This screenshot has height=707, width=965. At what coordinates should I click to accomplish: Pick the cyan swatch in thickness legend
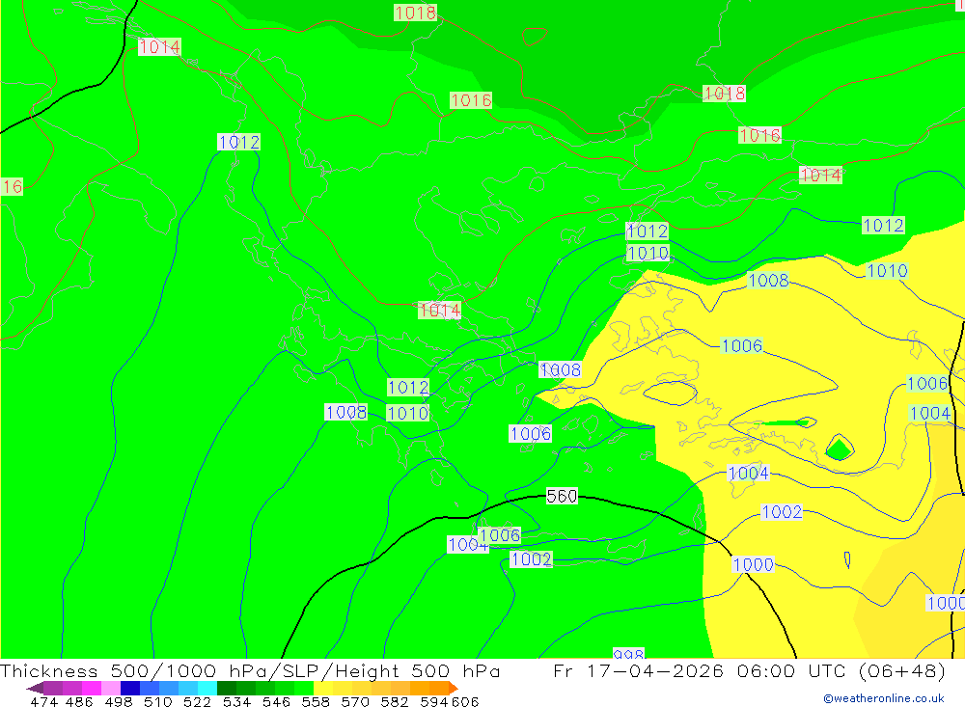(207, 688)
